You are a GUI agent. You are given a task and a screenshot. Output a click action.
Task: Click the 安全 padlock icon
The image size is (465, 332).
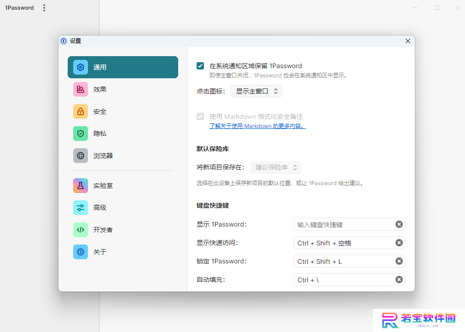coord(81,111)
